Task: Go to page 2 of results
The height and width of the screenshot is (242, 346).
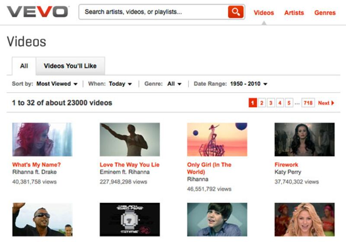Action: coord(262,103)
